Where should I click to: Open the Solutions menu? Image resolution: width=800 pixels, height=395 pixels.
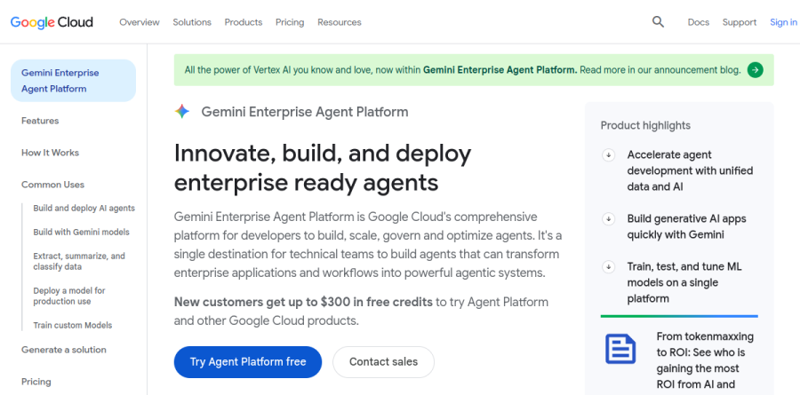[192, 22]
